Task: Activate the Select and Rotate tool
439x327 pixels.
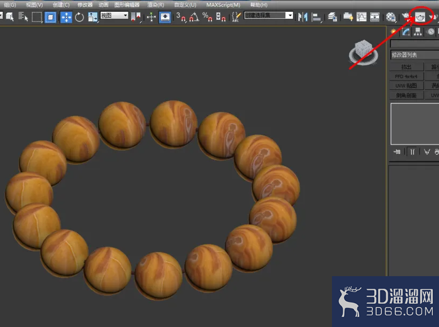Action: click(x=80, y=17)
